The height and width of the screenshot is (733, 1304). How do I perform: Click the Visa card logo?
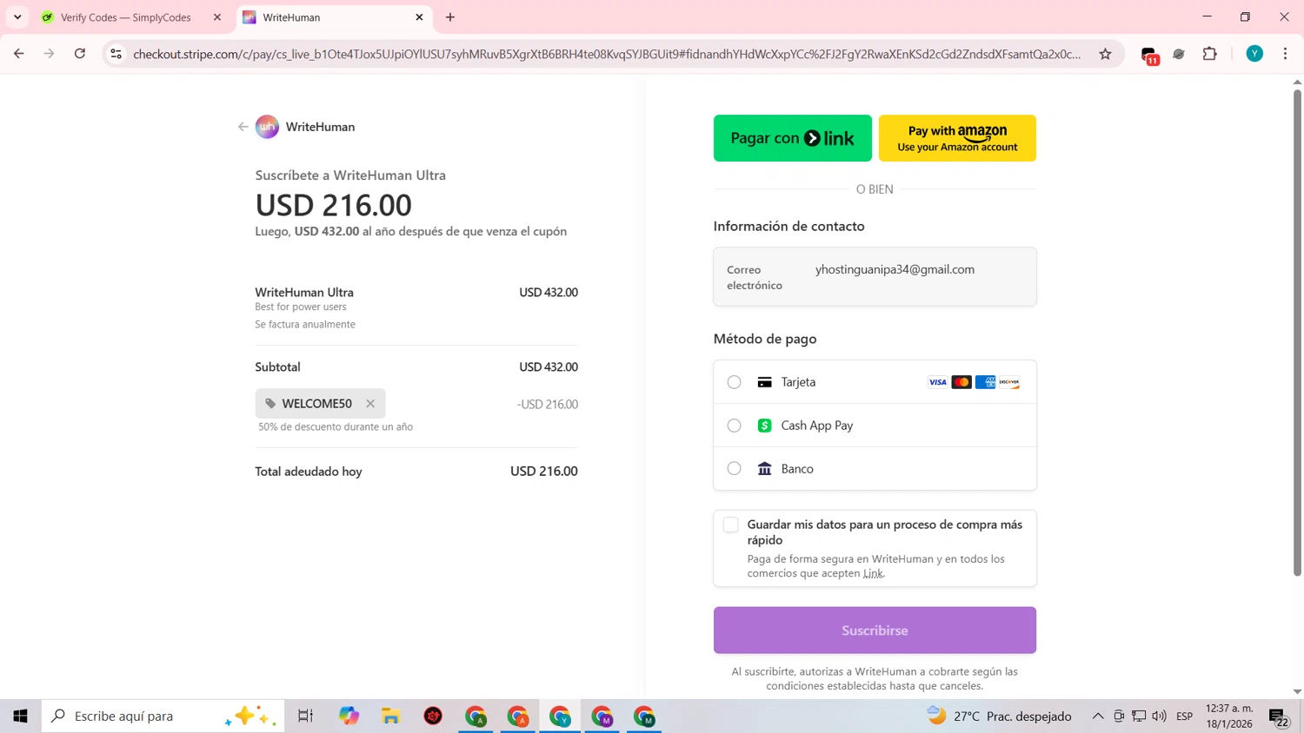937,382
